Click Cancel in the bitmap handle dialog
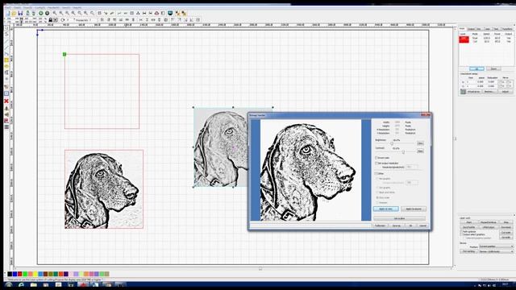Image resolution: width=516 pixels, height=290 pixels. pos(422,226)
